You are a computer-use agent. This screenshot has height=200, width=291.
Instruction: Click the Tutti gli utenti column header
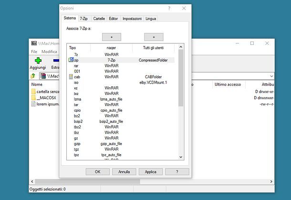point(153,48)
